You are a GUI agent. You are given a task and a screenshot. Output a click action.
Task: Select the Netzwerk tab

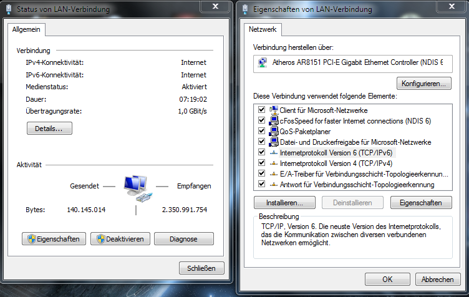tap(263, 29)
